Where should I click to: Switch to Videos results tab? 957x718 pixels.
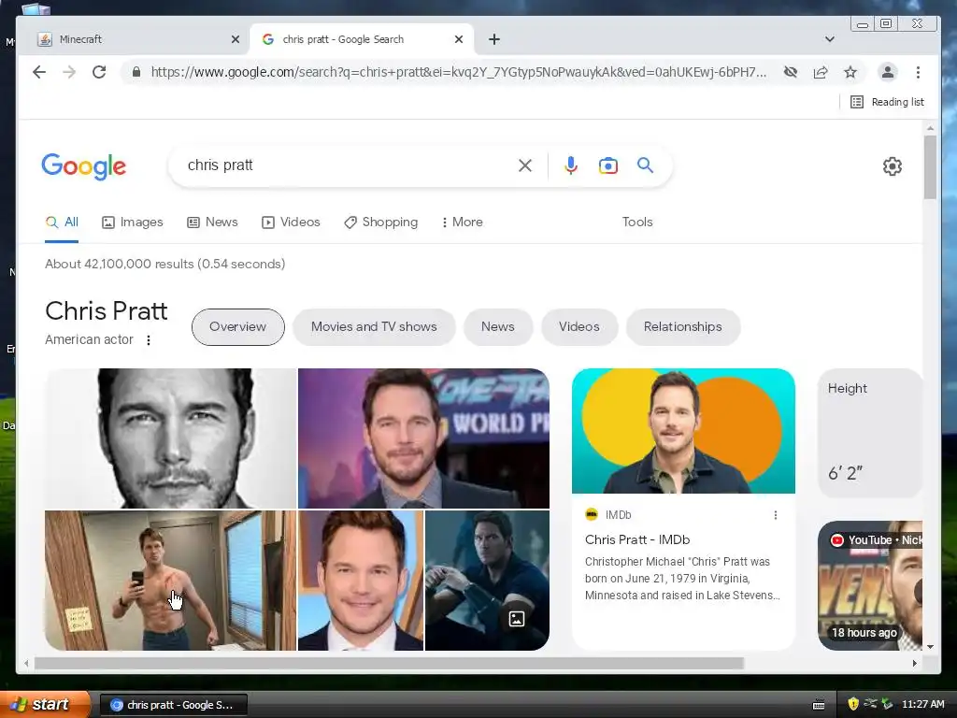pyautogui.click(x=292, y=223)
